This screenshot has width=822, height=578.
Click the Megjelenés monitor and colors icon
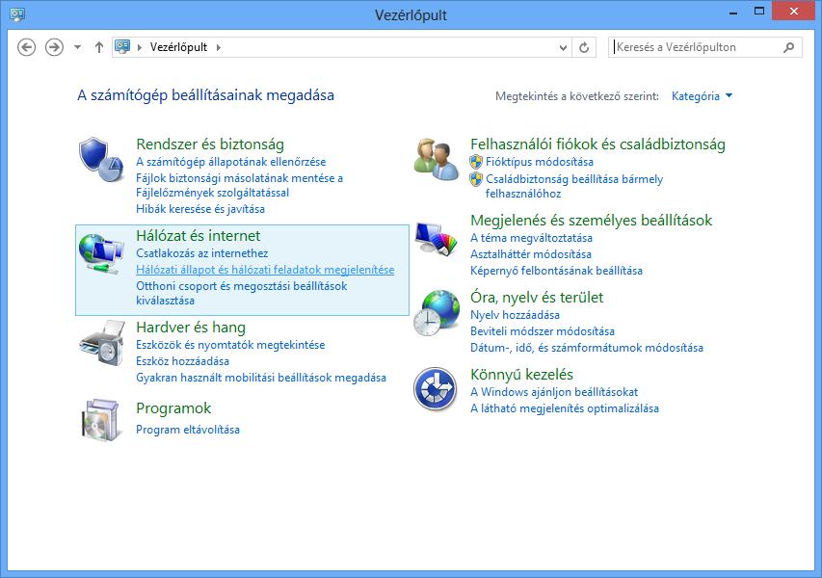click(x=437, y=239)
